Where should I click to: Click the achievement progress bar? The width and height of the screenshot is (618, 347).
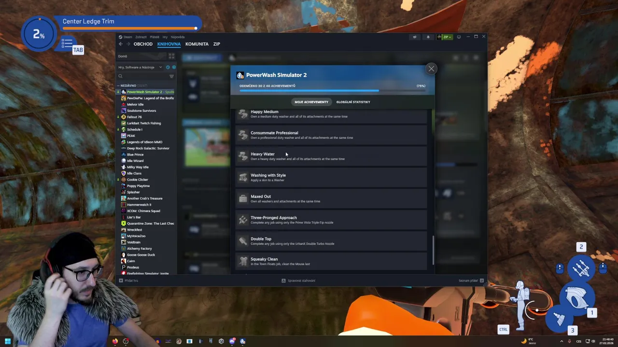click(x=332, y=91)
